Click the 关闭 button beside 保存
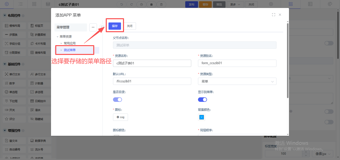The height and width of the screenshot is (160, 340). 130,26
